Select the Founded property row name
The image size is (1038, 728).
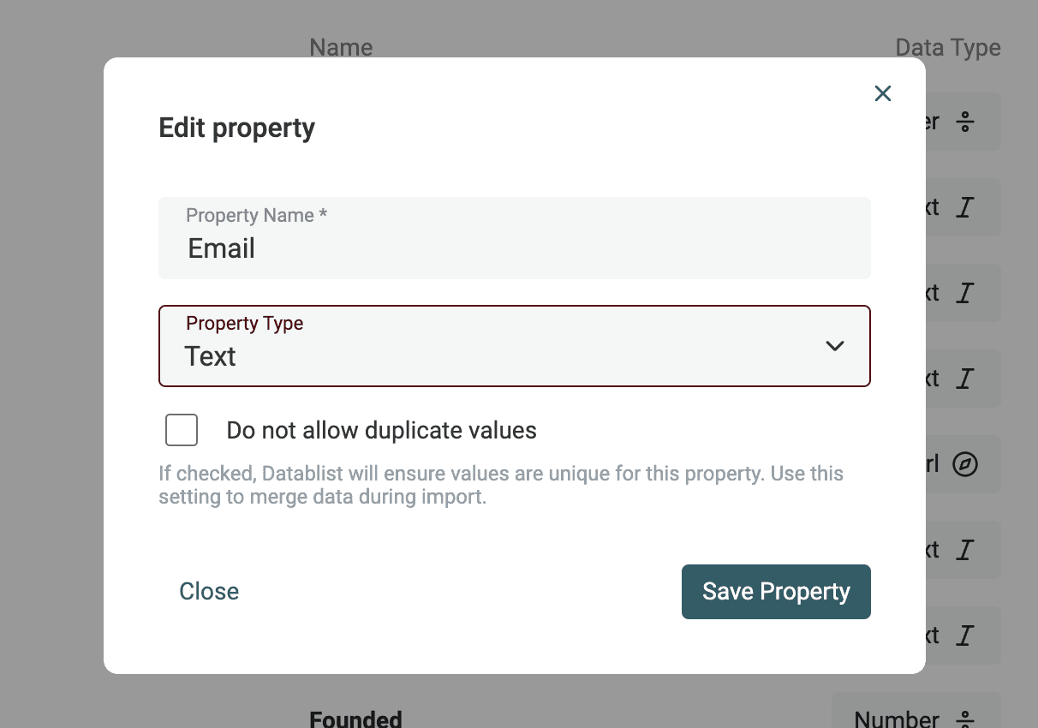355,719
